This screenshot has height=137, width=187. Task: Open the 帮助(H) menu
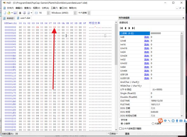pyautogui.click(x=73, y=8)
